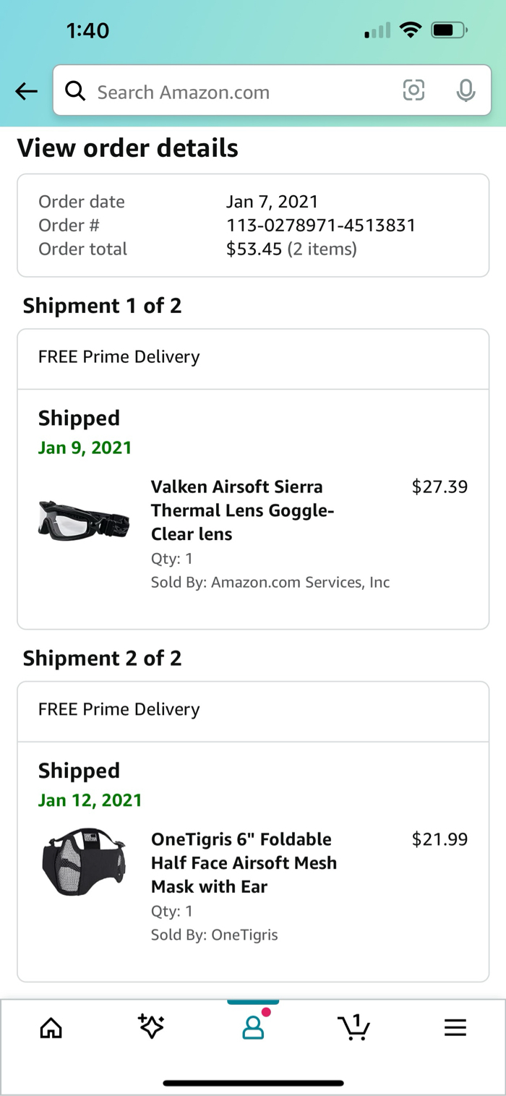Tap the Wi-Fi status icon

(x=411, y=30)
